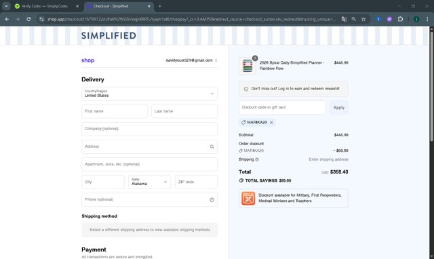Click the browser forward arrow
The width and height of the screenshot is (434, 259).
coord(18,19)
